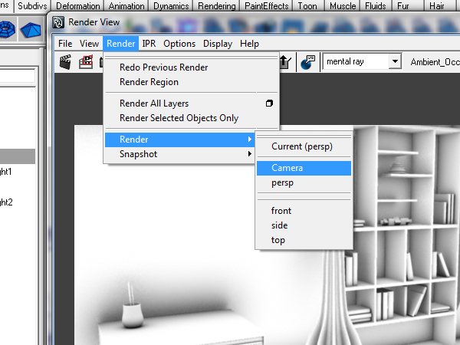The width and height of the screenshot is (460, 345).
Task: Click the Ambient_Occ layer label
Action: 435,62
